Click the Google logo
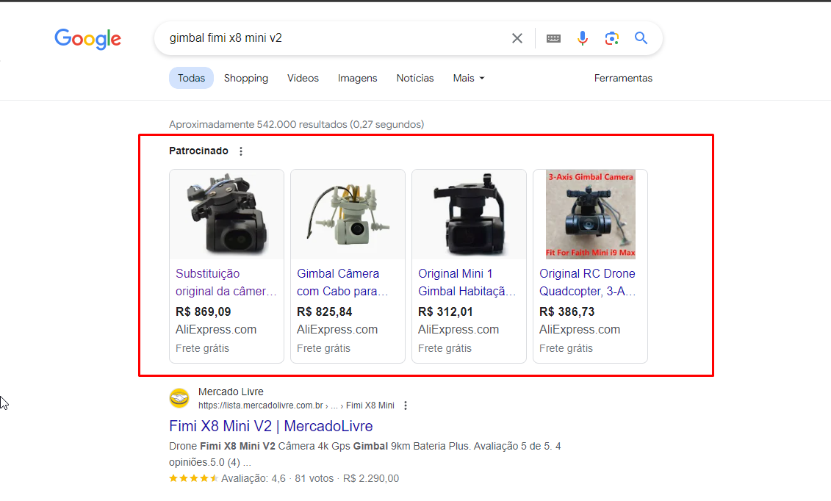Screen dimensions: 831x501 pos(87,40)
